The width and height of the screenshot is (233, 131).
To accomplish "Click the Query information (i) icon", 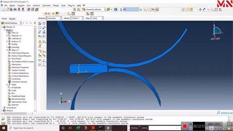I will [x=116, y=9].
